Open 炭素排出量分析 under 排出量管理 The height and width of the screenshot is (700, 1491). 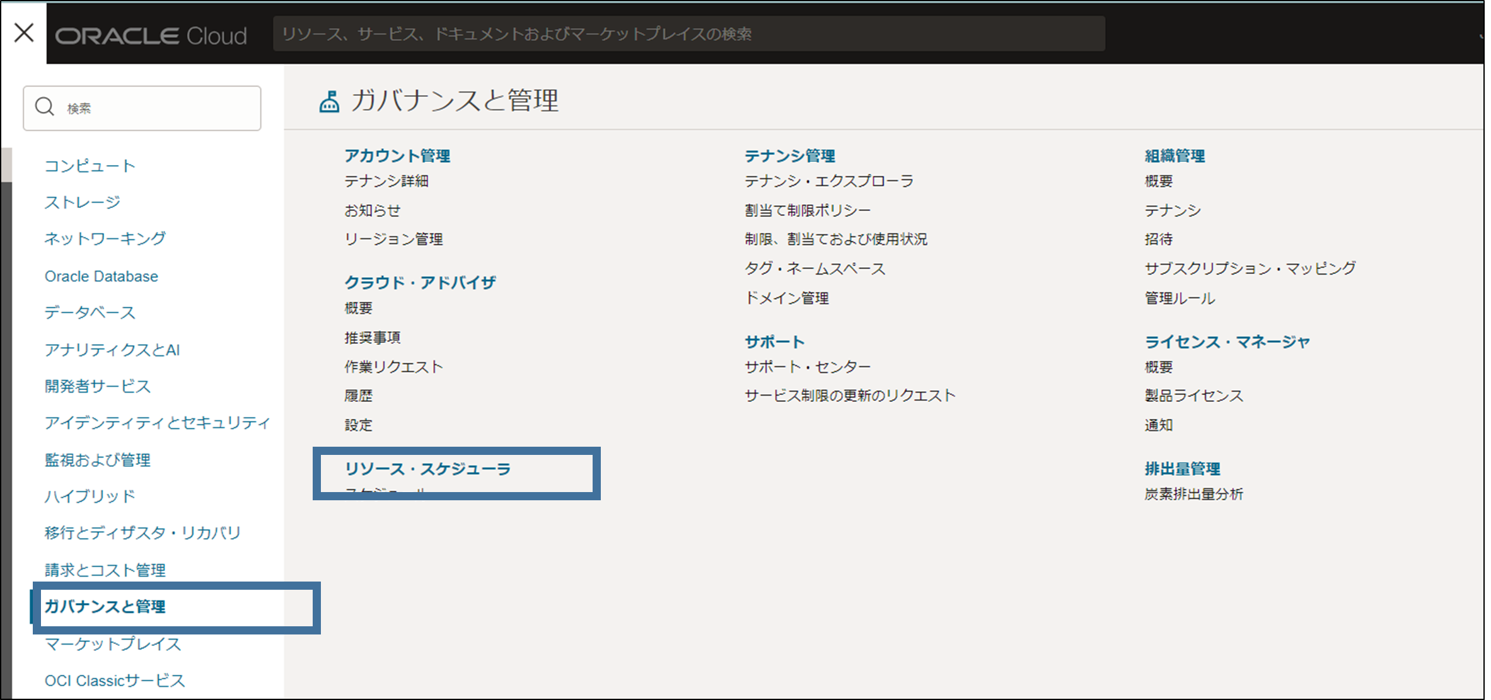(x=1194, y=495)
